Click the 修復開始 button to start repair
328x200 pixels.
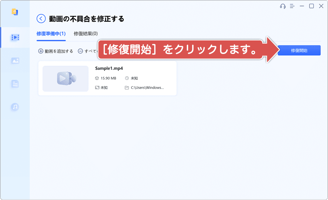(x=299, y=50)
